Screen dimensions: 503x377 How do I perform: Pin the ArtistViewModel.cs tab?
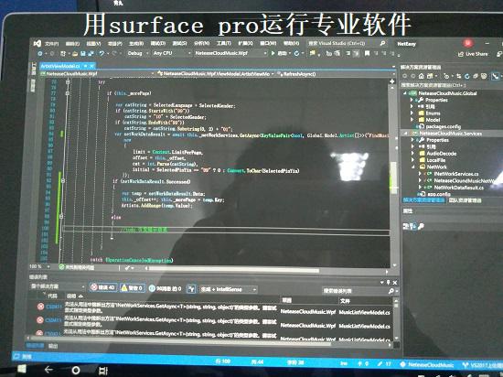tap(85, 66)
